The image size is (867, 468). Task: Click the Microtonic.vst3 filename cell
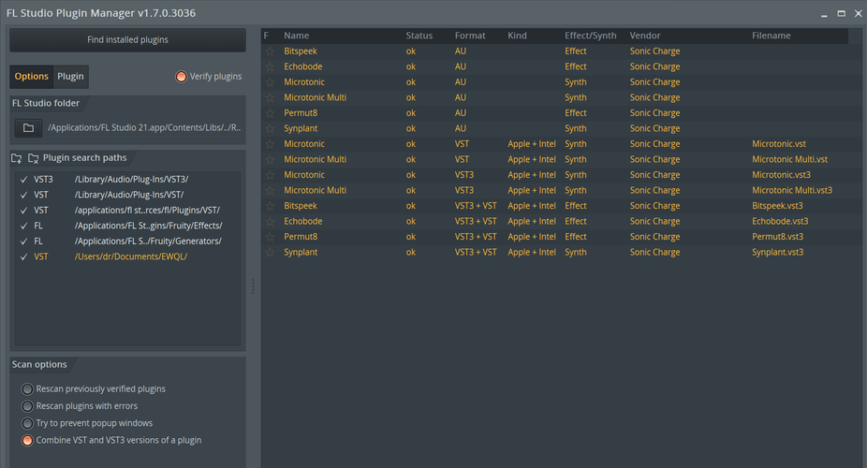click(781, 175)
